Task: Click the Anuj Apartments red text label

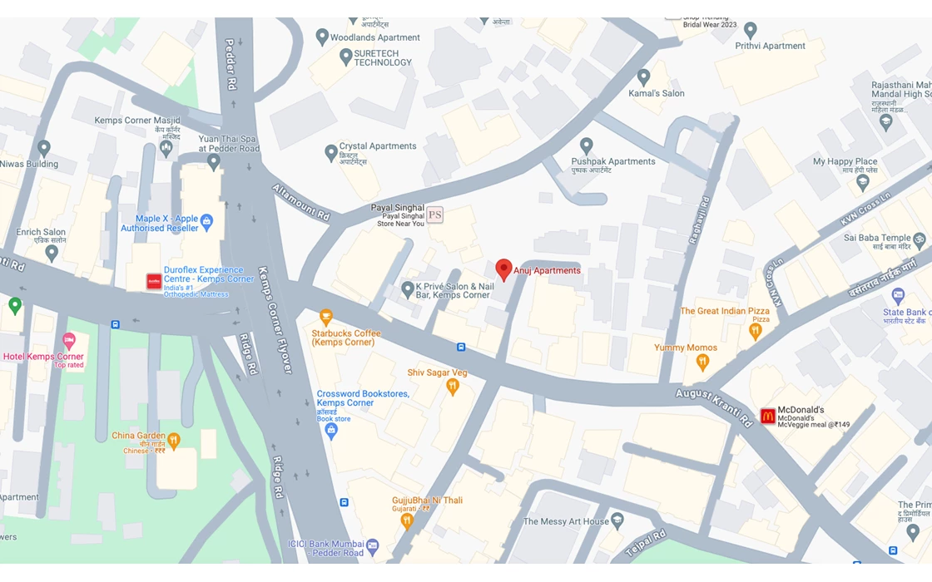Action: point(547,270)
